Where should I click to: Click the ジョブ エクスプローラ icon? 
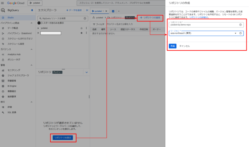[3, 75]
